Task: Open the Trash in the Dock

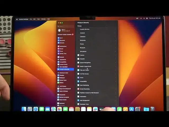Action: (152, 109)
